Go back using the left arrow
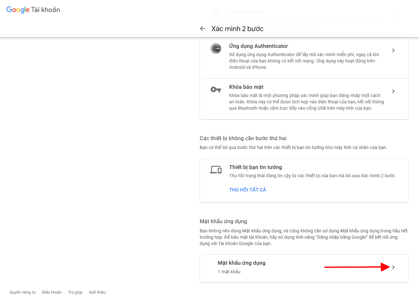Image resolution: width=419 pixels, height=298 pixels. tap(203, 29)
